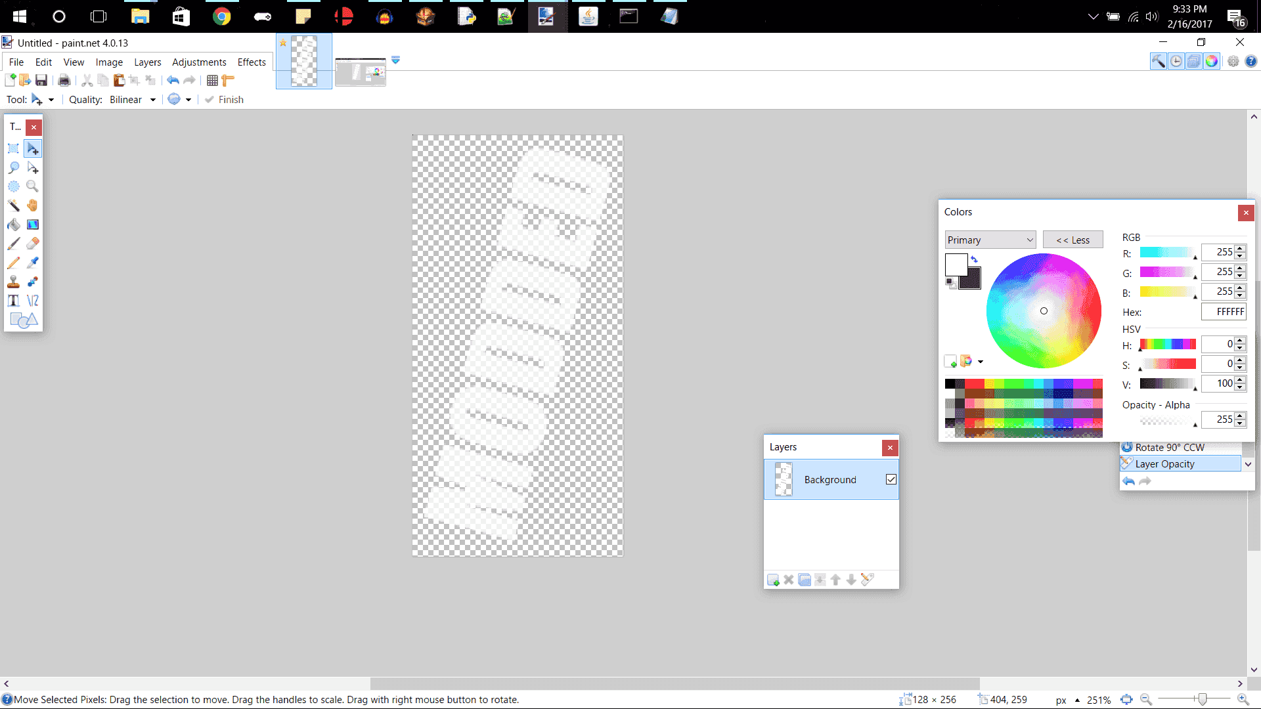
Task: Open the Edit menu
Action: point(43,62)
